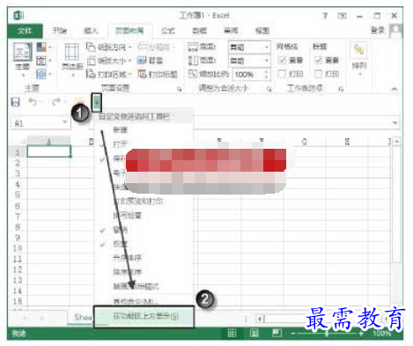The width and height of the screenshot is (413, 346).
Task: Switch to the Data (数据) tab
Action: [200, 31]
